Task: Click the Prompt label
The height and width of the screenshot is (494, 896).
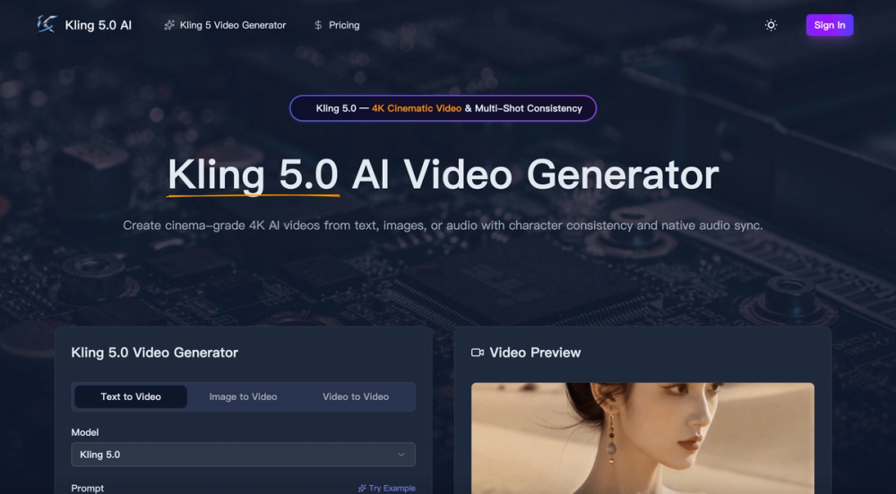Action: point(88,489)
